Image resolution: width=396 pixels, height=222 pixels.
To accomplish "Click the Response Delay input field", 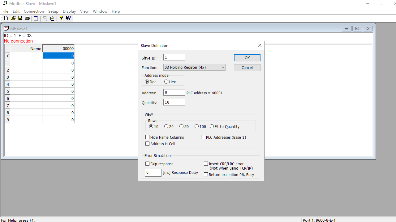I will [153, 173].
